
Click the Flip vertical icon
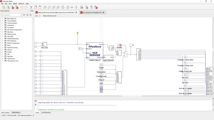[x=76, y=7]
